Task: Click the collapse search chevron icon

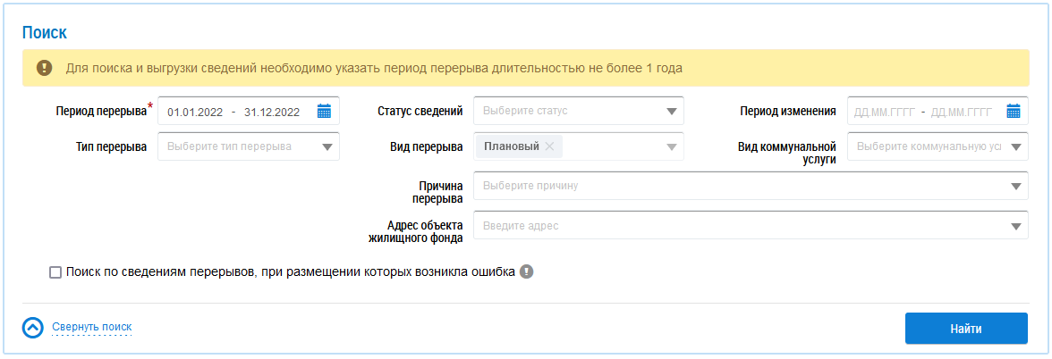Action: tap(32, 328)
